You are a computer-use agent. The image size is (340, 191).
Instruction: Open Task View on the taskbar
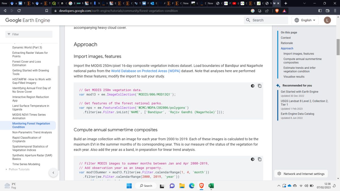[162, 186]
